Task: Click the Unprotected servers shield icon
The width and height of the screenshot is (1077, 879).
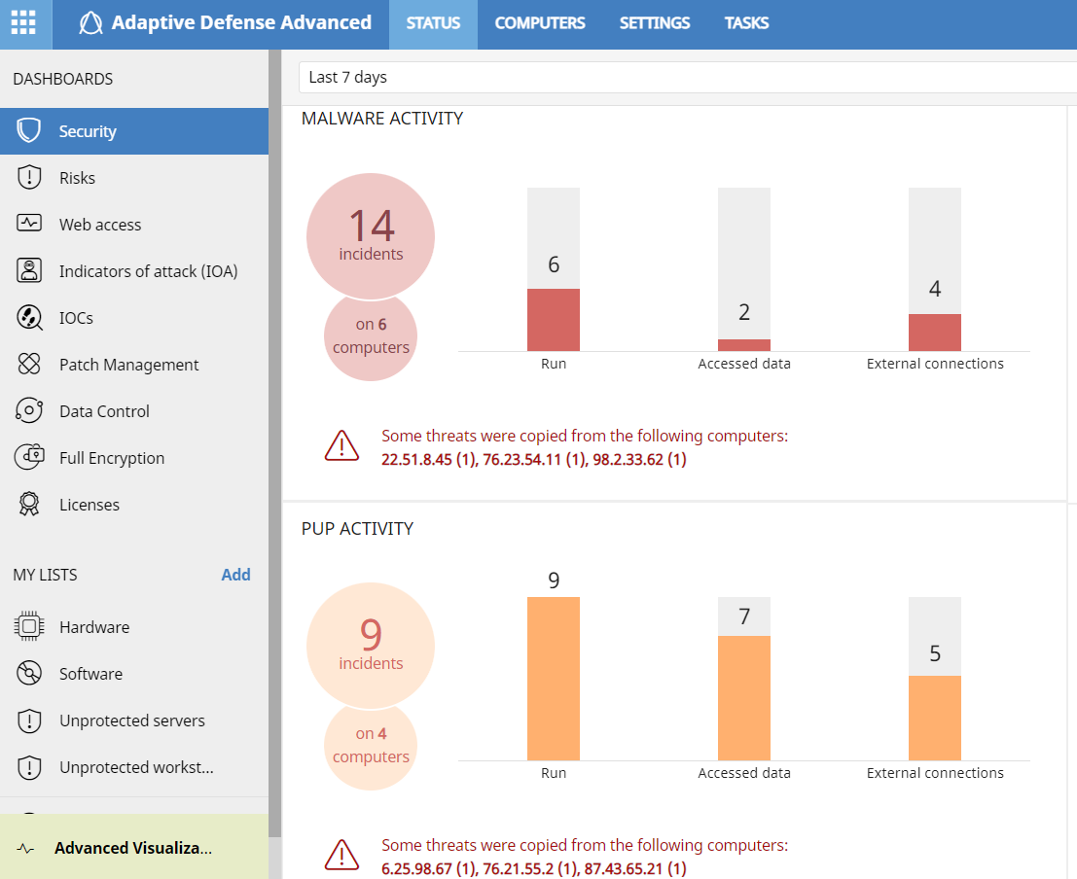Action: coord(29,721)
